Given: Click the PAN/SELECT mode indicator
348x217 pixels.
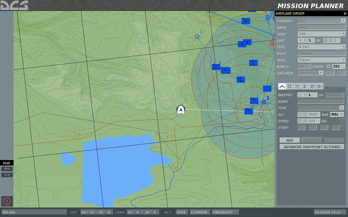Looking at the screenshot, I should pos(225,212).
